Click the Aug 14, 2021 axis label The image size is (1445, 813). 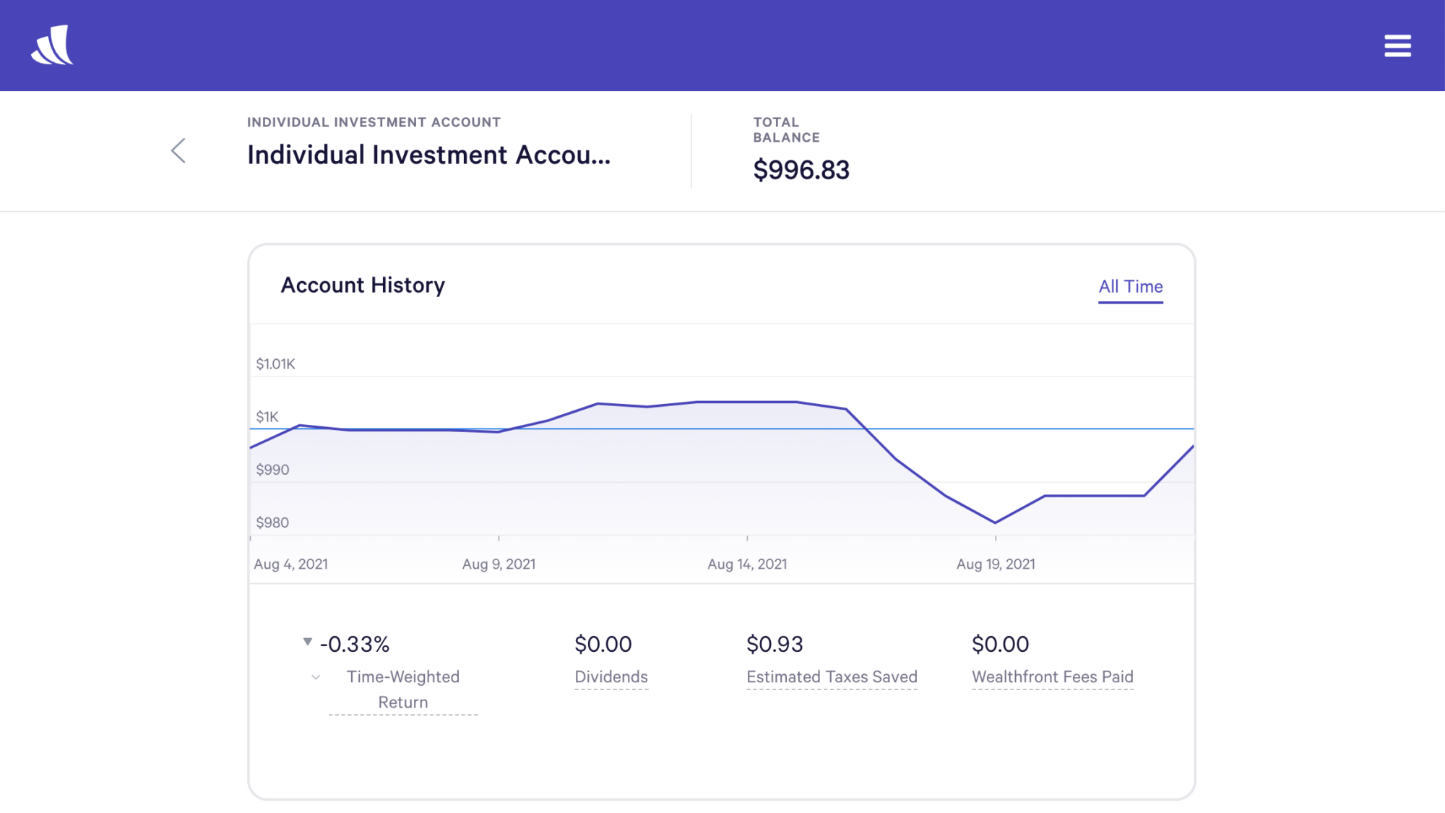746,564
